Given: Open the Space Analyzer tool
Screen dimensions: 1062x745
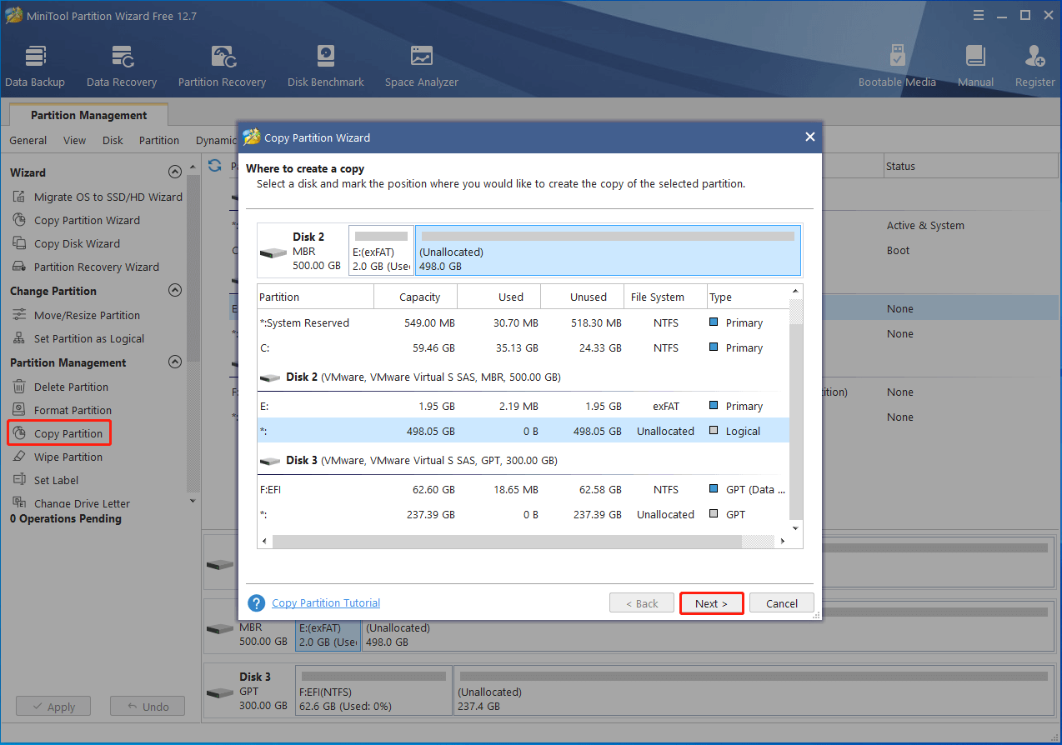Looking at the screenshot, I should click(422, 67).
